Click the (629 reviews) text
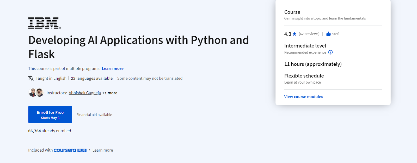The height and width of the screenshot is (163, 417). click(309, 34)
